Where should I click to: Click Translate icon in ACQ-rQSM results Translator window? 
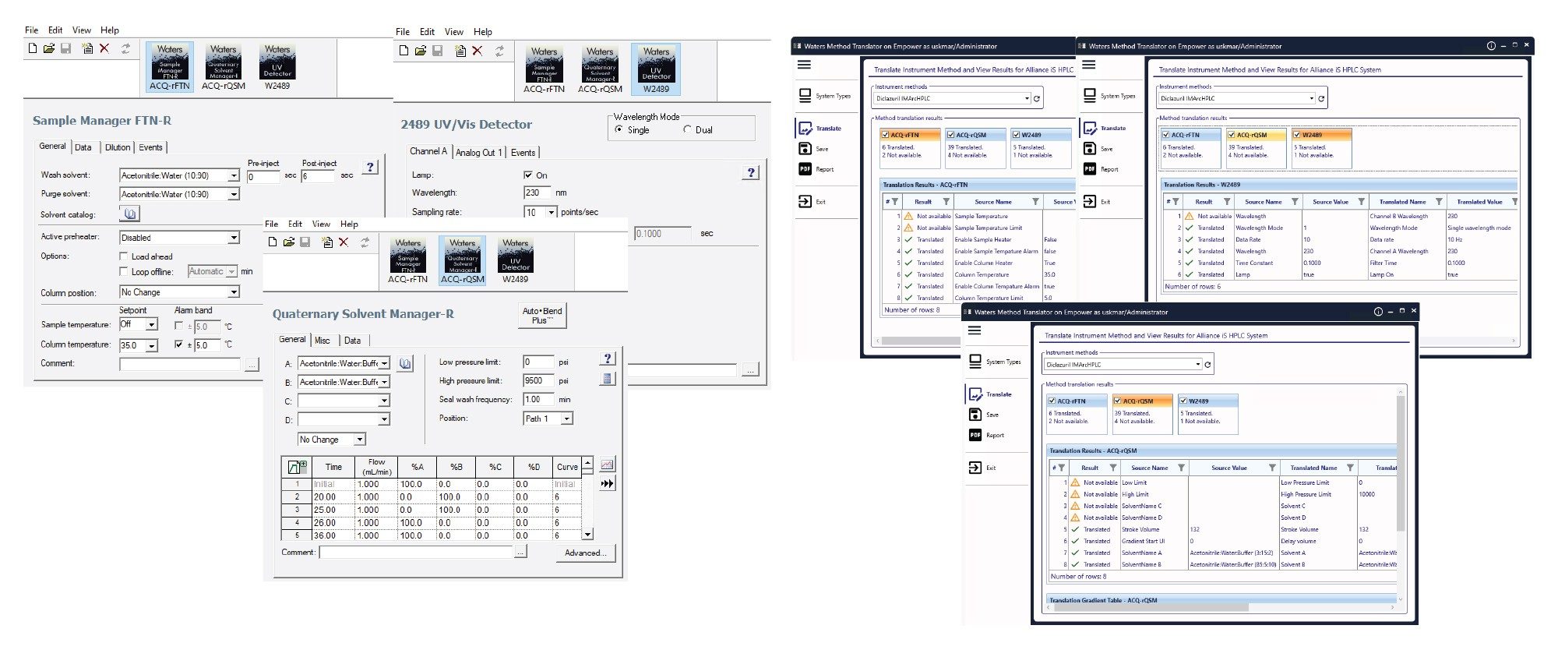click(975, 394)
